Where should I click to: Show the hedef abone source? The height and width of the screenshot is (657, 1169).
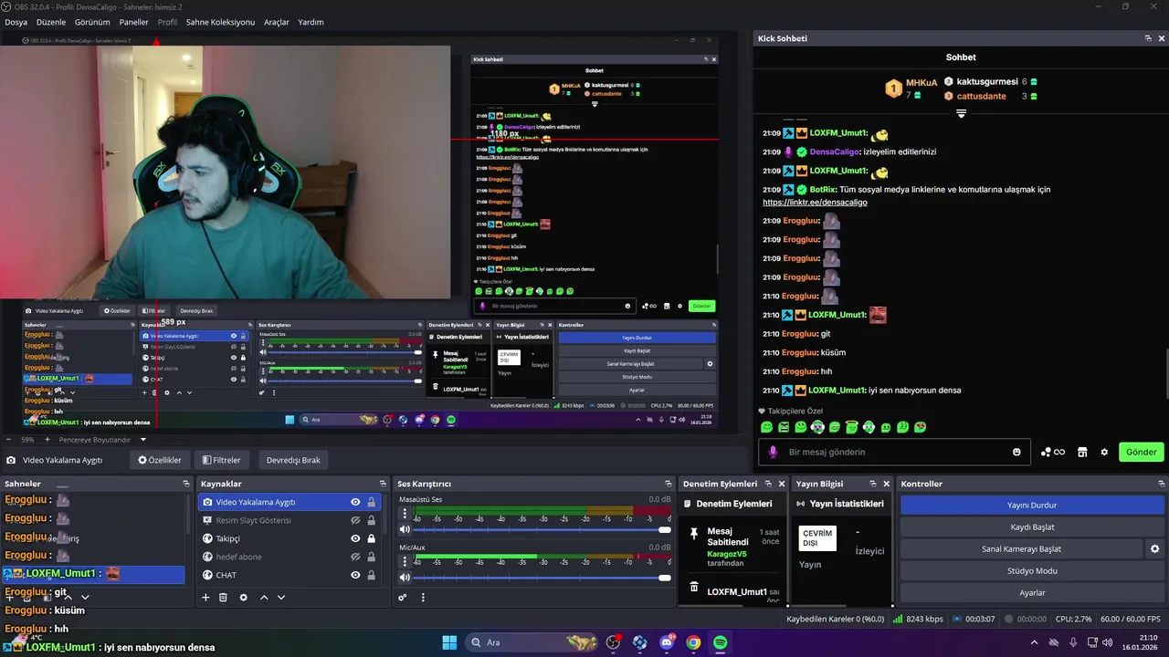[355, 557]
